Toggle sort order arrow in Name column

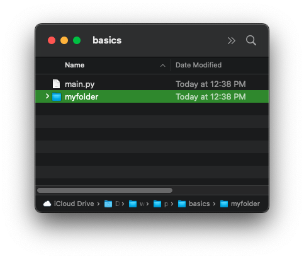click(x=162, y=66)
